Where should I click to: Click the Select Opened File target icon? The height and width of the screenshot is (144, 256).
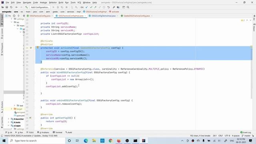tap(14, 16)
